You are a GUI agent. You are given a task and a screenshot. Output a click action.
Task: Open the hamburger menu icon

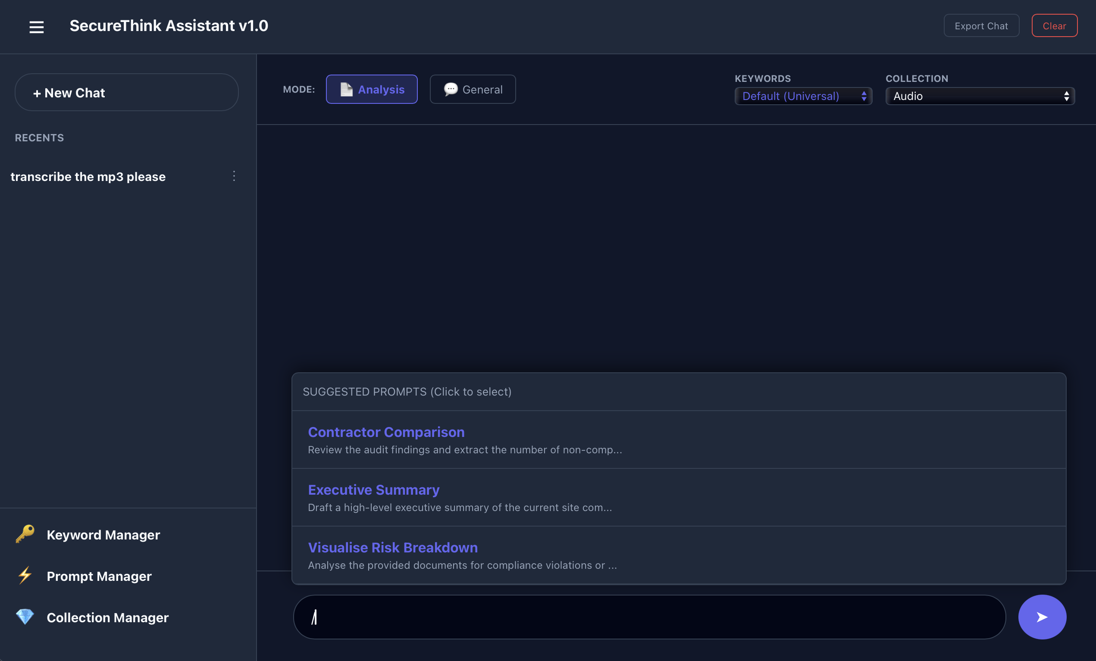coord(37,27)
